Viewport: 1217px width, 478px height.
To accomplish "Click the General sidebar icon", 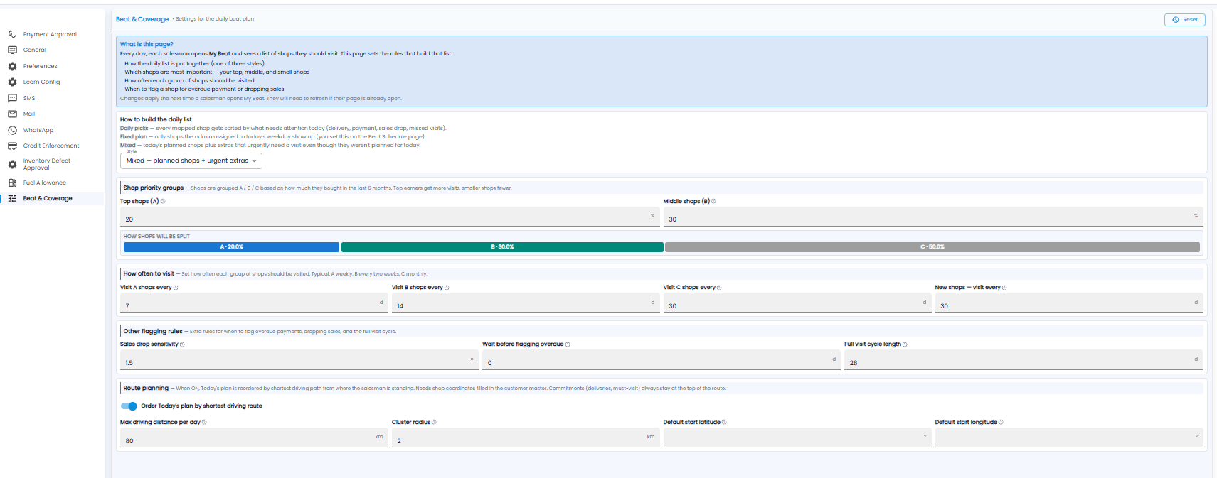I will (12, 50).
